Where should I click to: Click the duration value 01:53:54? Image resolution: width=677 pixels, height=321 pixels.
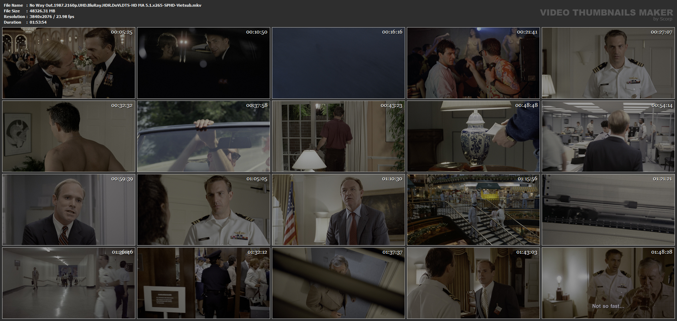pos(38,22)
